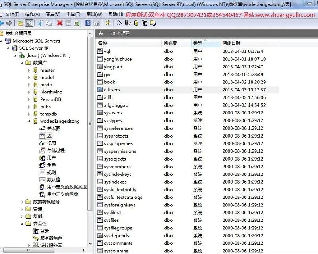Select the 规则 tree node

[51, 172]
